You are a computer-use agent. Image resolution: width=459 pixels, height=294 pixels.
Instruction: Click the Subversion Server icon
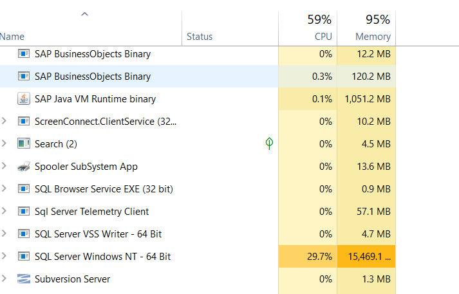[x=24, y=279]
